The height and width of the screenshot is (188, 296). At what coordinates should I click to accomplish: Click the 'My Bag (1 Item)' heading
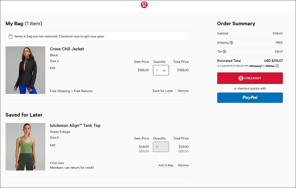(x=24, y=24)
